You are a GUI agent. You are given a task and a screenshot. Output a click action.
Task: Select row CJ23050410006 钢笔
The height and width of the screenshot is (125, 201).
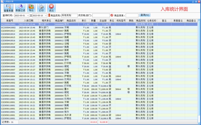point(99,66)
